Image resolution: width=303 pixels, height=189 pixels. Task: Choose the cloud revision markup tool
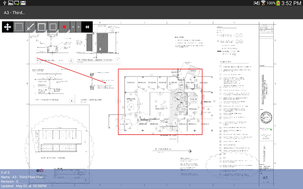point(53,27)
